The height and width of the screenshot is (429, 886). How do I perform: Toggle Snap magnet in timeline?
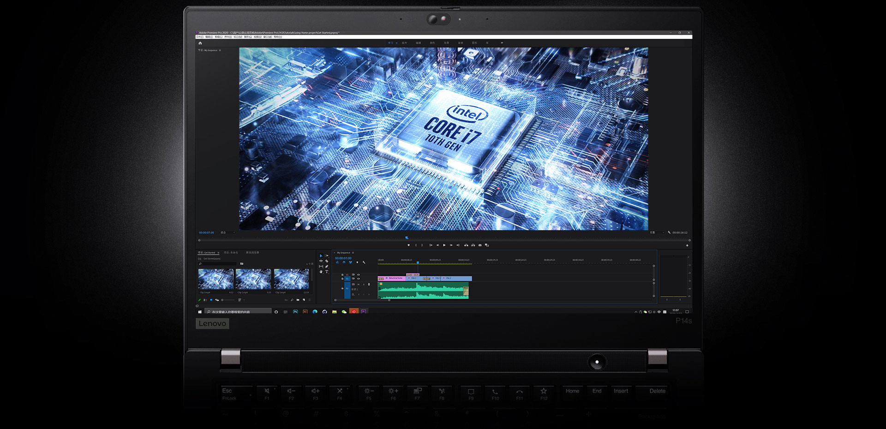tap(344, 262)
